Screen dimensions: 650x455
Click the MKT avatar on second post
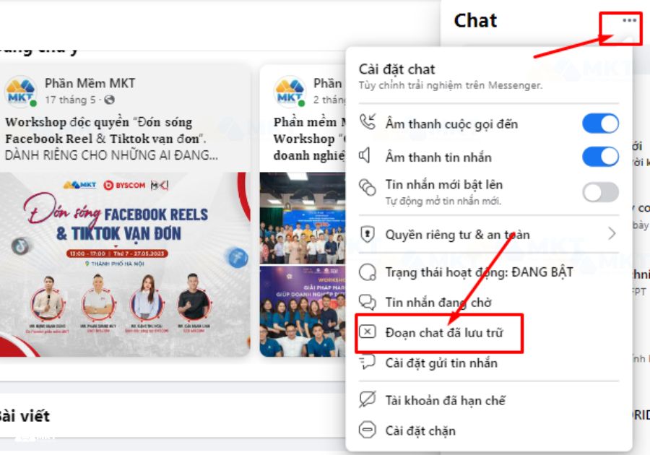click(290, 91)
